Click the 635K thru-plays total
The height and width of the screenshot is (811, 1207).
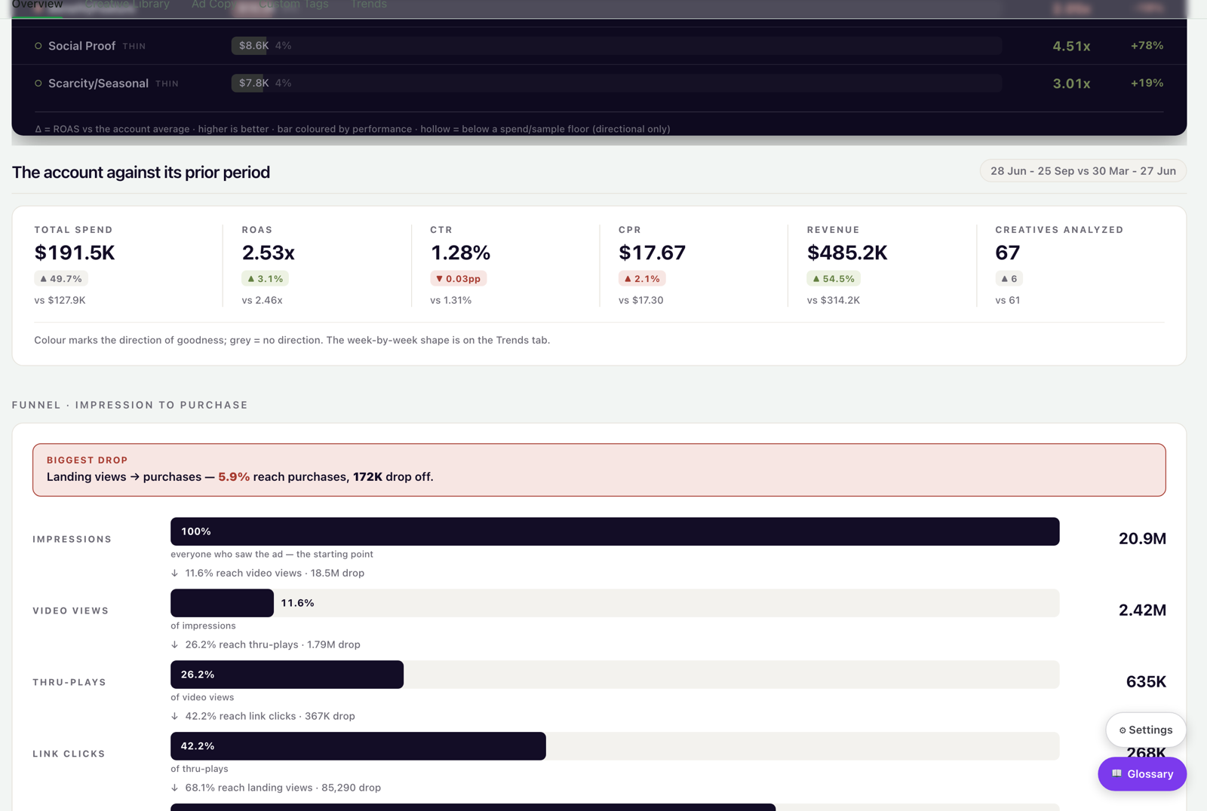point(1146,681)
